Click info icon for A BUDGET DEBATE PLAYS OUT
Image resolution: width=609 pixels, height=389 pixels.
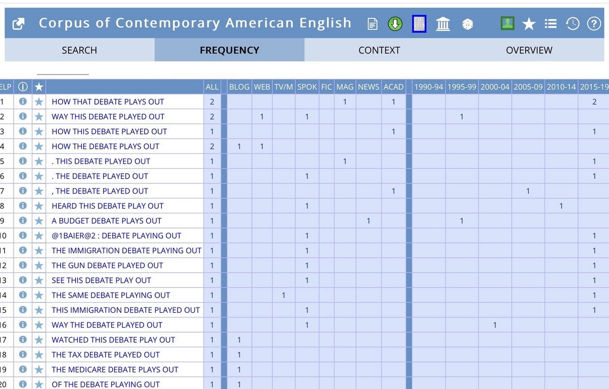[x=22, y=220]
